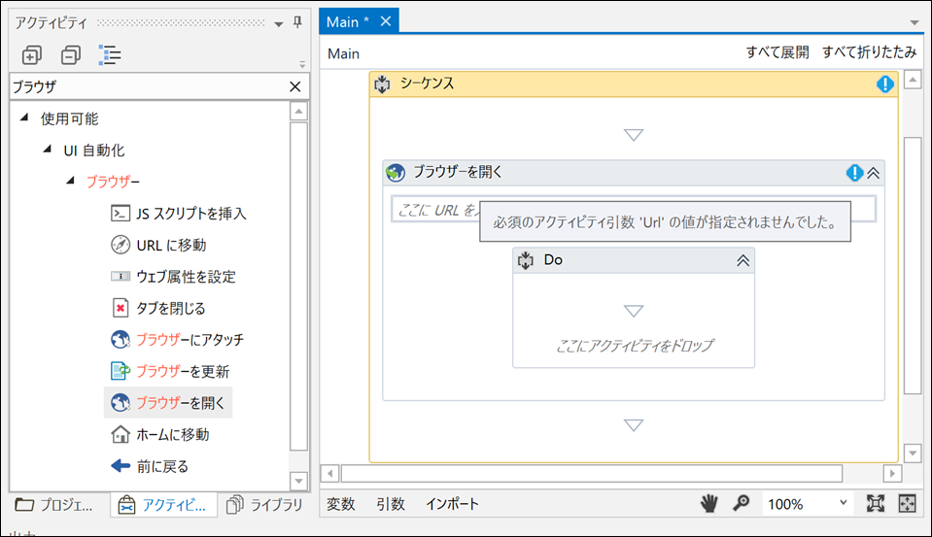Open the 変数 panel
The width and height of the screenshot is (932, 537).
pos(340,504)
